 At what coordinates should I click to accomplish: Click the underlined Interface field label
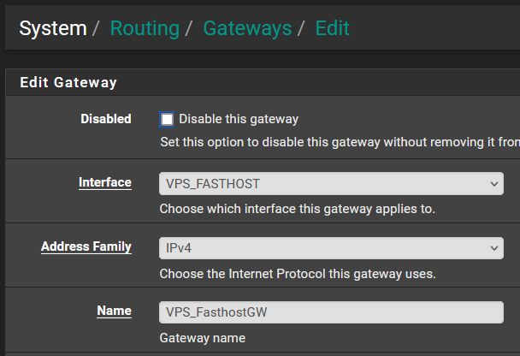[105, 182]
